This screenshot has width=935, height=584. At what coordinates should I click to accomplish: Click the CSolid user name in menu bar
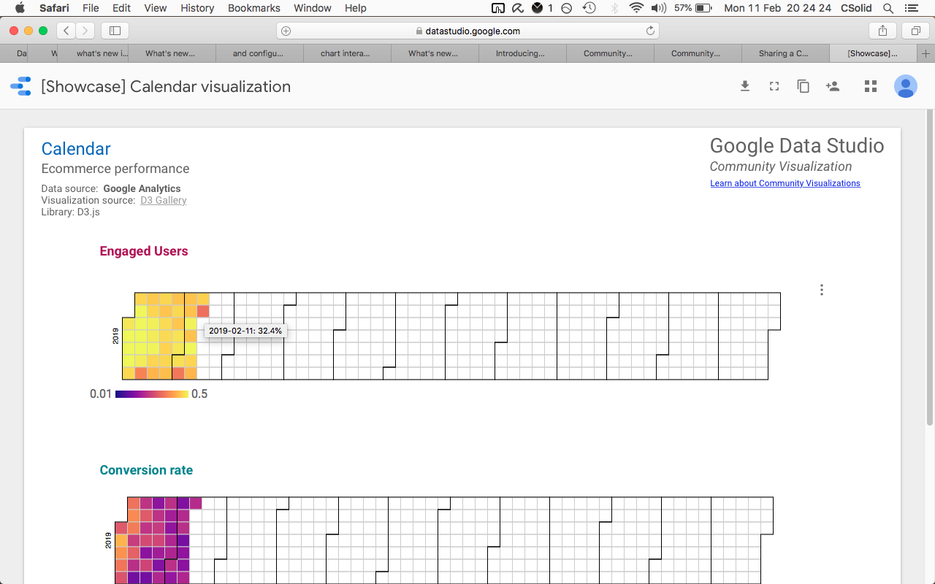856,8
